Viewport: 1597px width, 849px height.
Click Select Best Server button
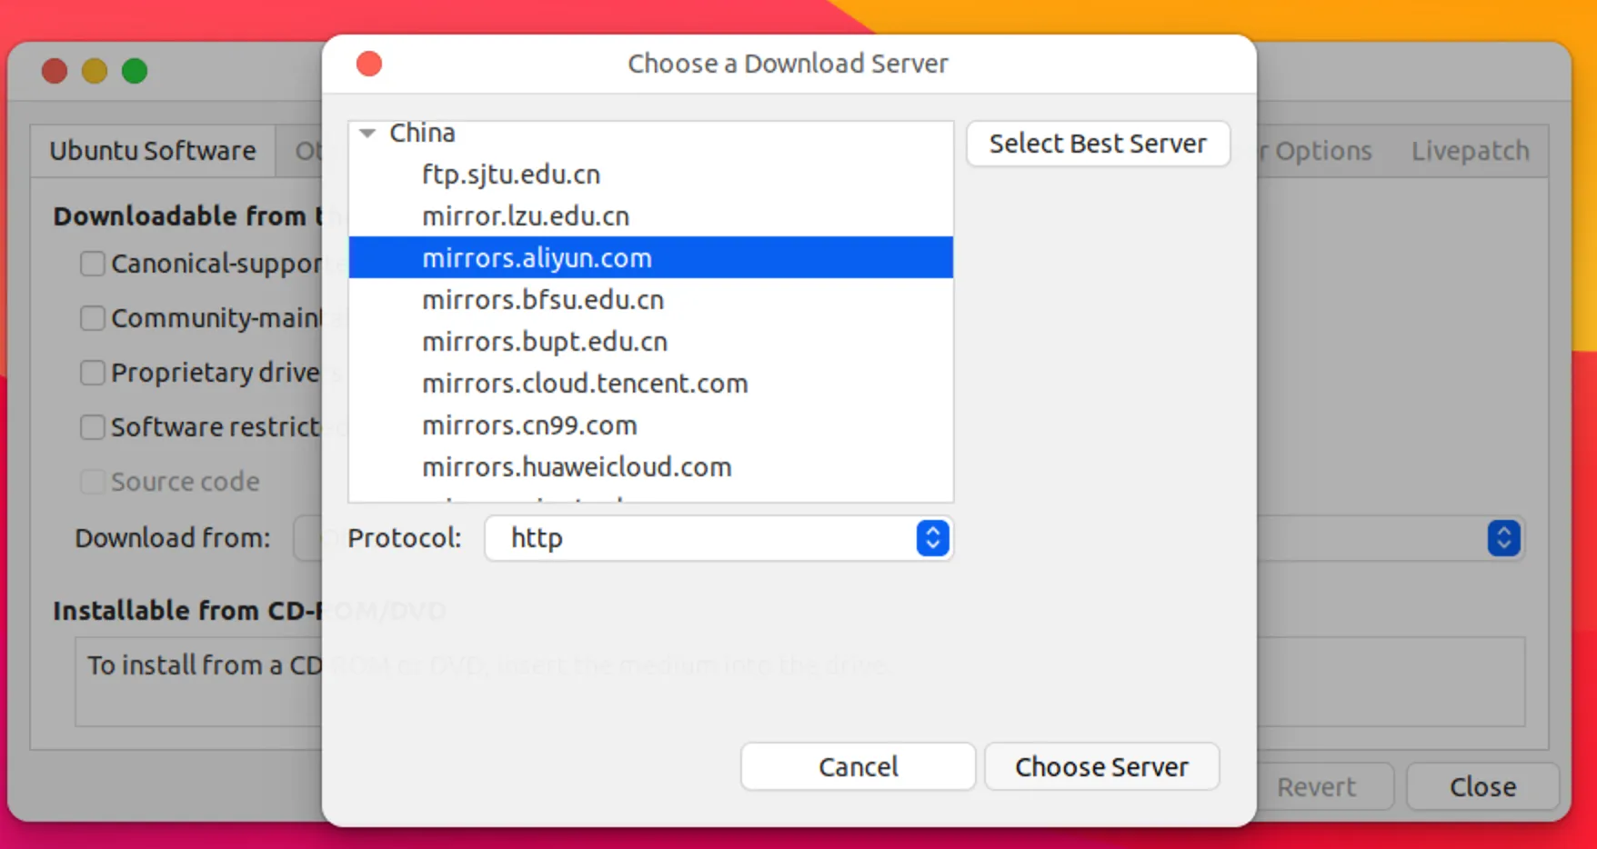click(1098, 144)
